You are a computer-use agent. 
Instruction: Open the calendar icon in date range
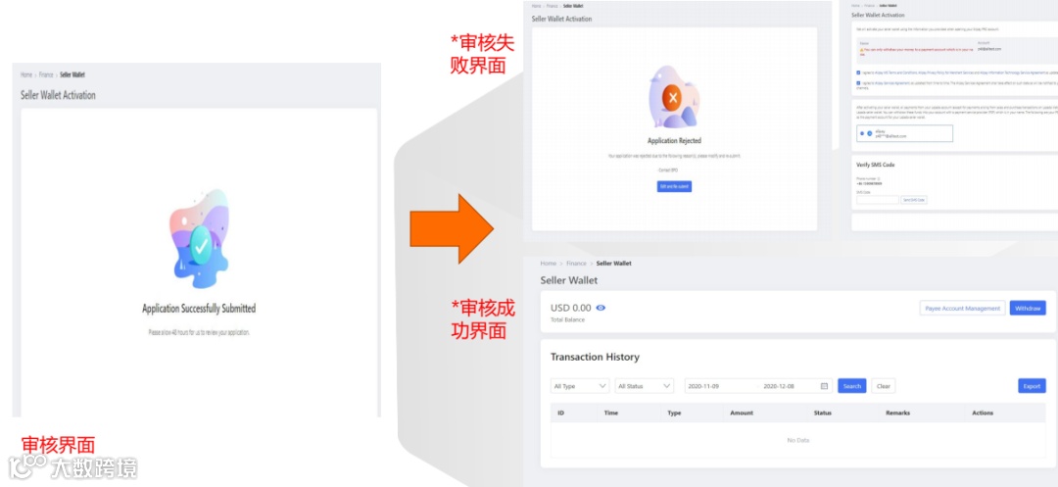[x=824, y=386]
